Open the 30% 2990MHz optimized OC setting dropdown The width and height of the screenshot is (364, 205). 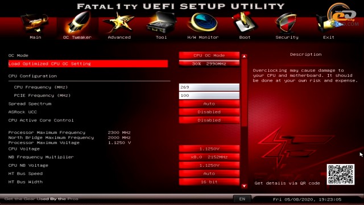click(x=209, y=63)
